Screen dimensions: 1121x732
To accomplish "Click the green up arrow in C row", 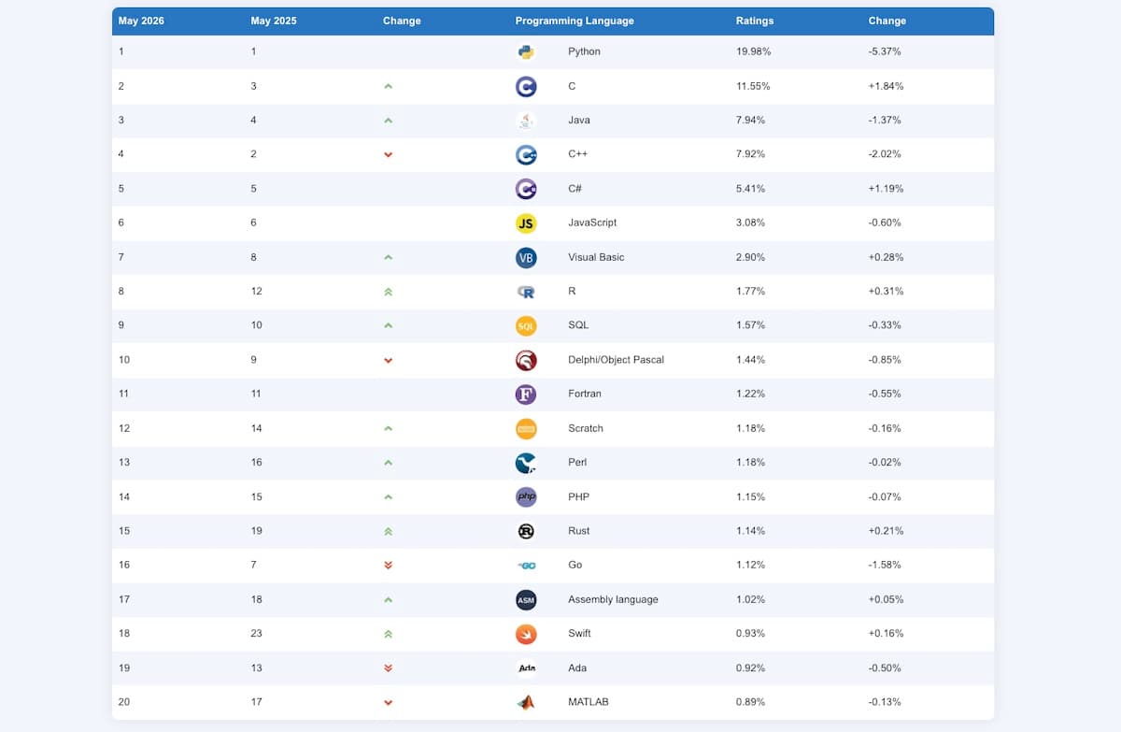I will (389, 86).
